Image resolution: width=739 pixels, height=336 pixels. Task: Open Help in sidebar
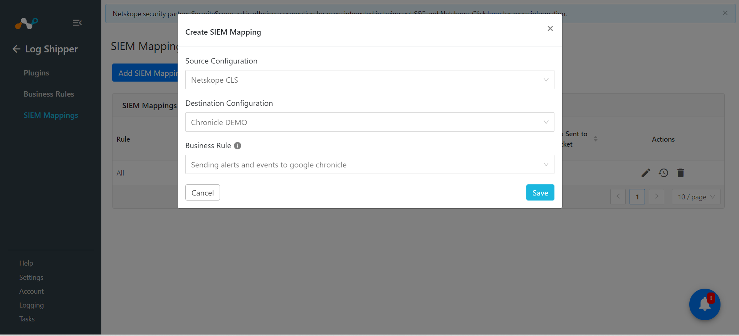(26, 263)
